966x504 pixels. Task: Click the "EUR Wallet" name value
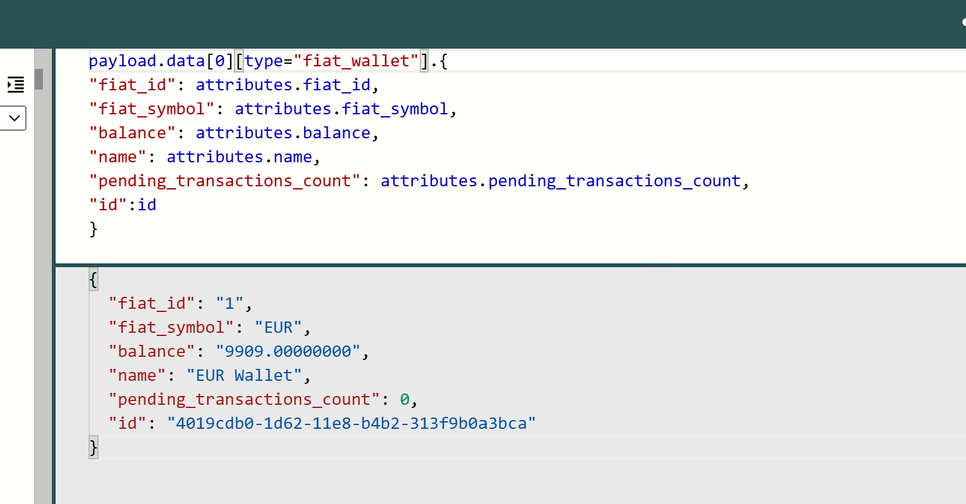(244, 375)
